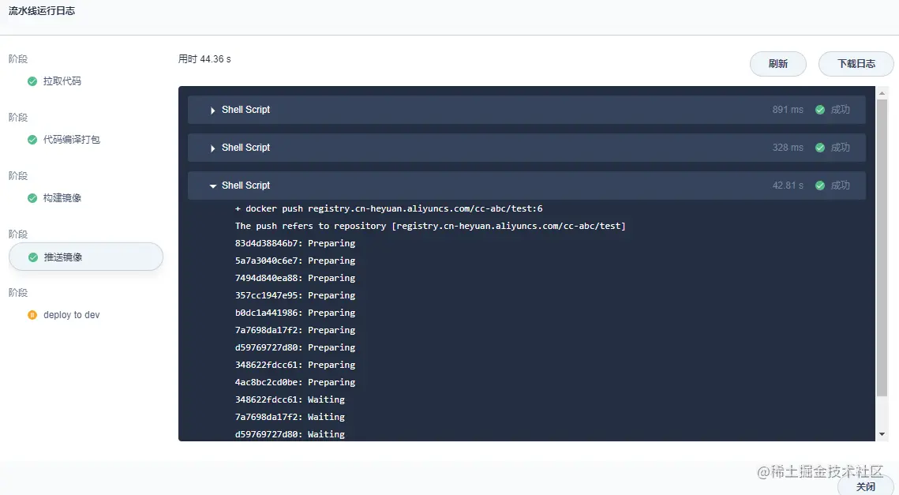Click the log scrollbar up arrow

pyautogui.click(x=882, y=93)
